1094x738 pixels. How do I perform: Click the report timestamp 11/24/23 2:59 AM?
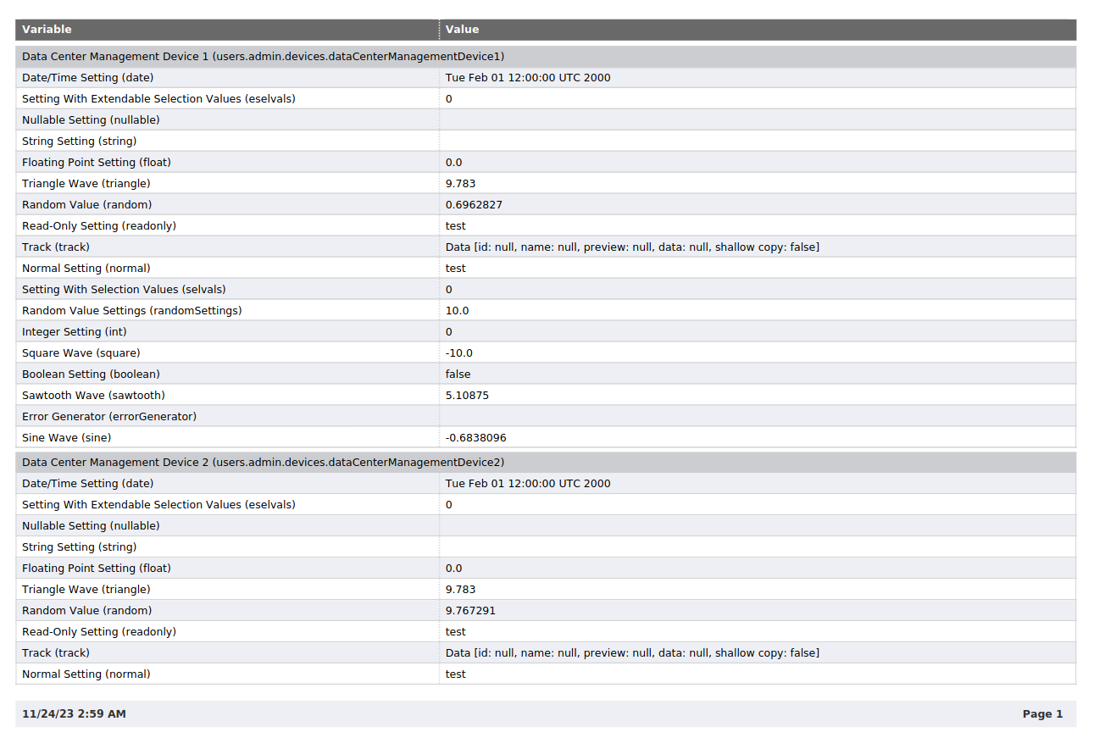(x=74, y=714)
